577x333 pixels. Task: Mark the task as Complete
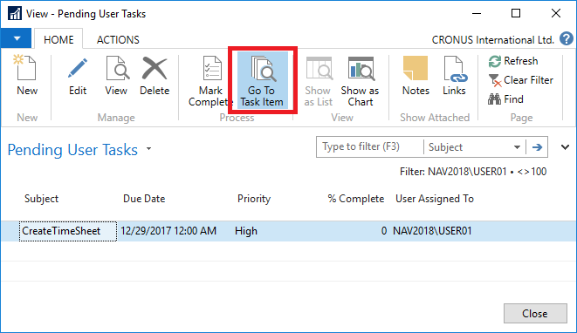click(x=210, y=81)
